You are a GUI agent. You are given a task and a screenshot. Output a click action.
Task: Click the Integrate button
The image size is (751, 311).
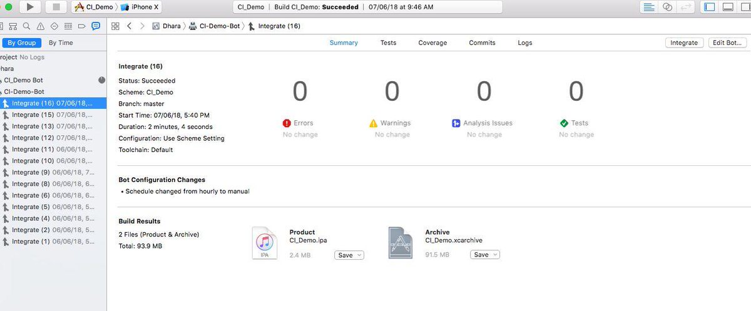pyautogui.click(x=684, y=43)
